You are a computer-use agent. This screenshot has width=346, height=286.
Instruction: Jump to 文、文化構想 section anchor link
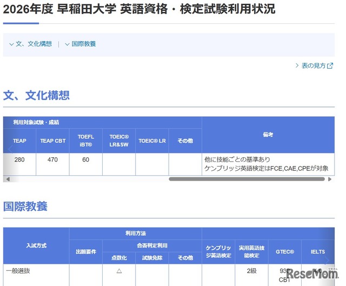click(34, 44)
